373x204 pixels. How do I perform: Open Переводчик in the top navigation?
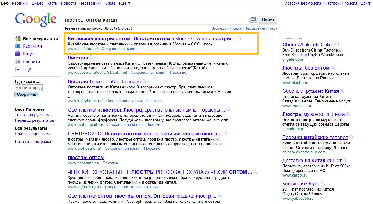point(90,3)
